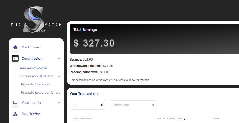Screen dimensions: 239x123
Task: Click the house Dashboard icon
Action: [x=15, y=47]
